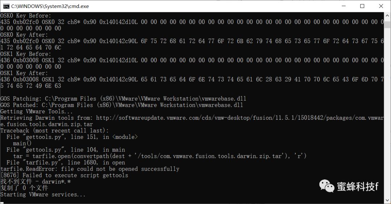Click the tarfile.ReadError error message line
This screenshot has height=204, width=391.
click(x=90, y=169)
